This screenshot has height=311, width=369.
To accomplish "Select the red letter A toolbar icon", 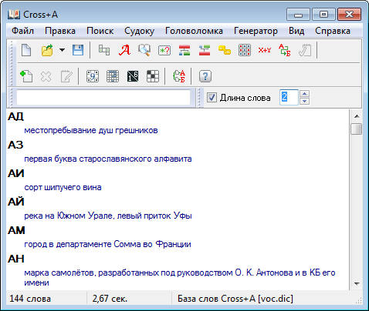I will 124,50.
